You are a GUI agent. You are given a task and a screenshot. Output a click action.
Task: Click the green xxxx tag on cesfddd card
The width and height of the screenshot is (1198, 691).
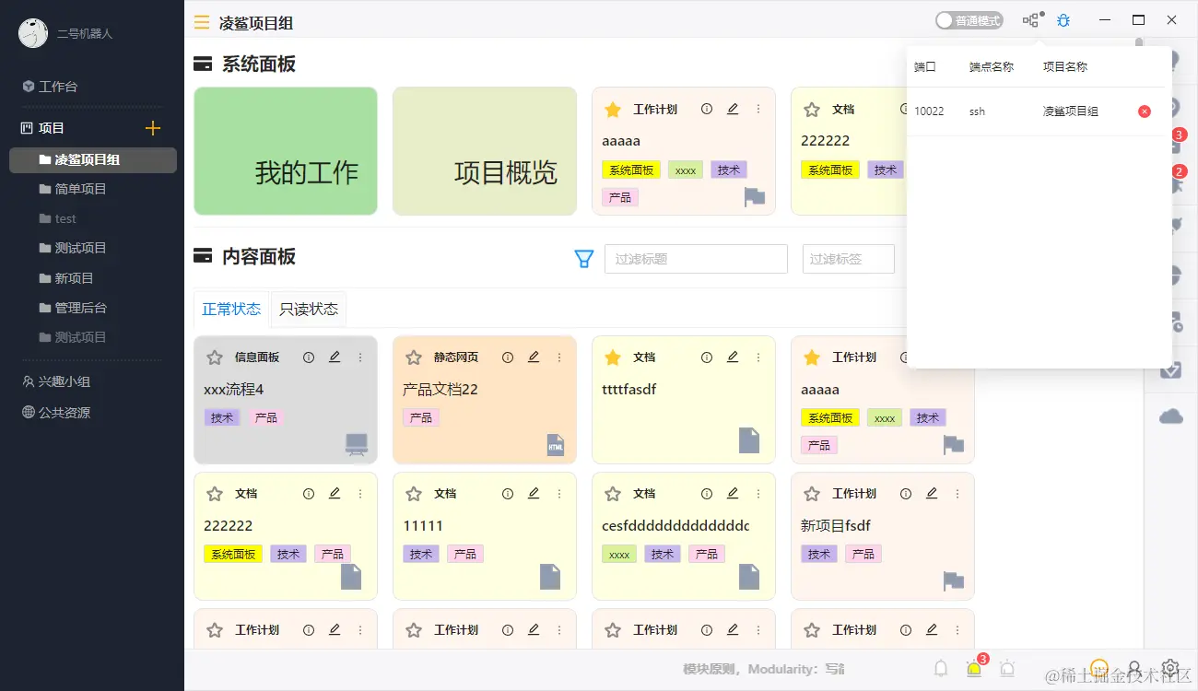coord(619,554)
